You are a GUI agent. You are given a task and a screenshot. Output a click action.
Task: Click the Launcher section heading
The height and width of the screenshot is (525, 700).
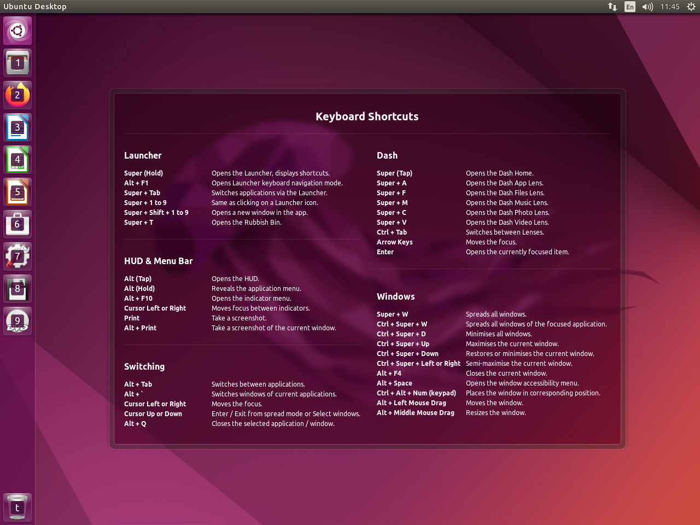(143, 155)
